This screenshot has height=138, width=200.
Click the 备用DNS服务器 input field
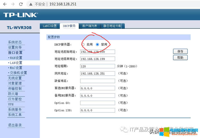click(97, 96)
